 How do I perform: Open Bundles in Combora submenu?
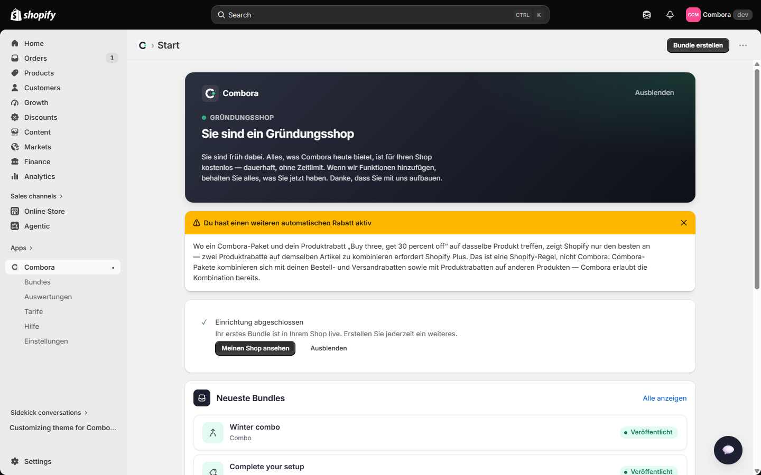tap(38, 282)
